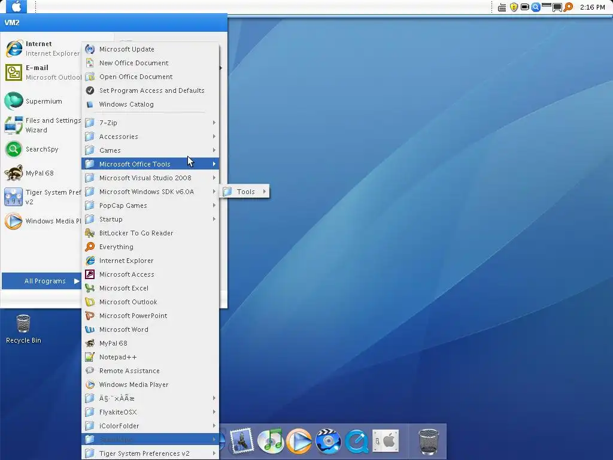Open the Tools submenu item
This screenshot has height=460, width=613.
245,192
